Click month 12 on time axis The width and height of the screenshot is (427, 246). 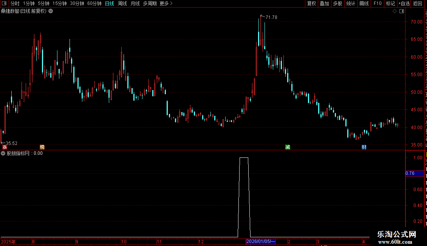[201, 241]
